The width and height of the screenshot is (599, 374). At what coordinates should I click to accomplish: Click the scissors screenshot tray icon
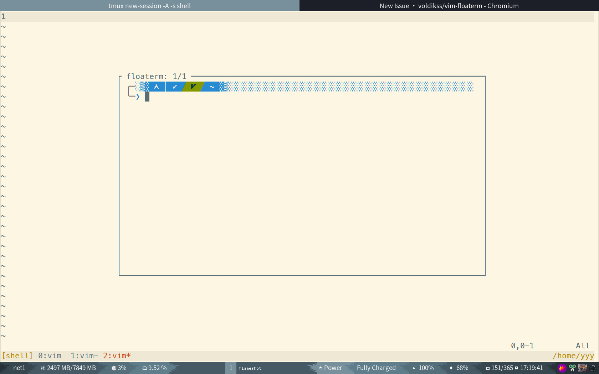tap(572, 368)
